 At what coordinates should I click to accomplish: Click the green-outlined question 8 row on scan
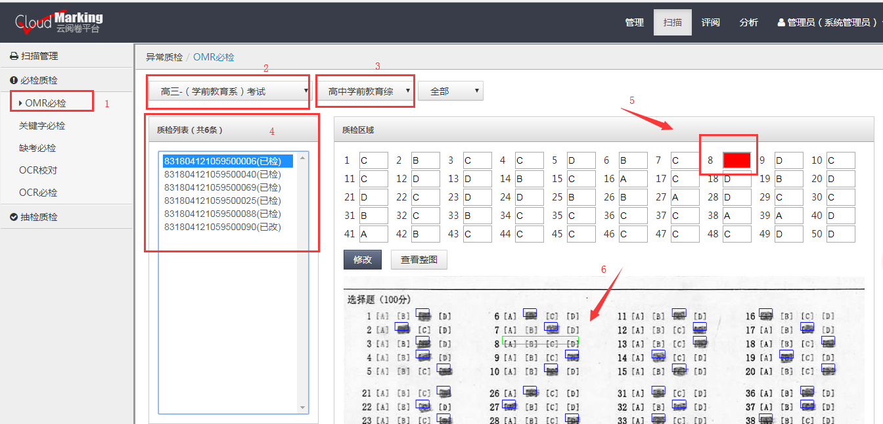[540, 341]
